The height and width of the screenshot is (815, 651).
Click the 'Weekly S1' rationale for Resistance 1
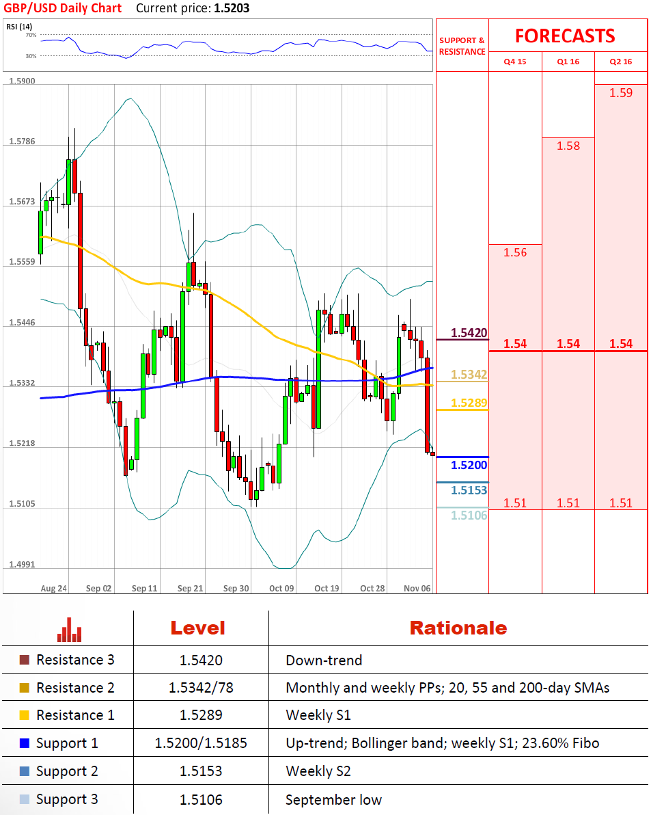click(318, 715)
